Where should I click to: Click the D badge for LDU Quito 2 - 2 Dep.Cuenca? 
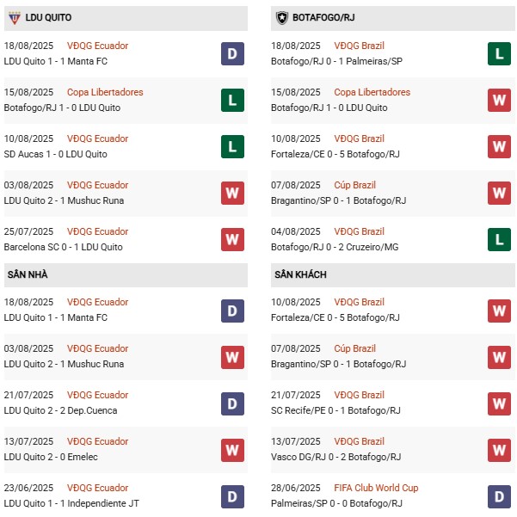(x=232, y=403)
